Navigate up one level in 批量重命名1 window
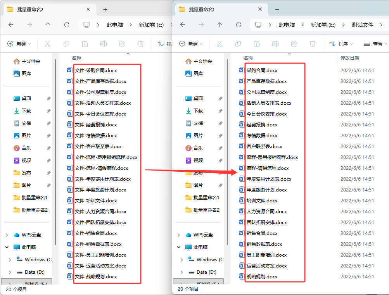Viewport: 389px width, 295px height. [220, 25]
